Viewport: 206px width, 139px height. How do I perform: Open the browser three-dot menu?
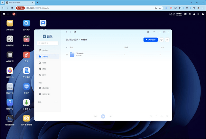pos(203,8)
